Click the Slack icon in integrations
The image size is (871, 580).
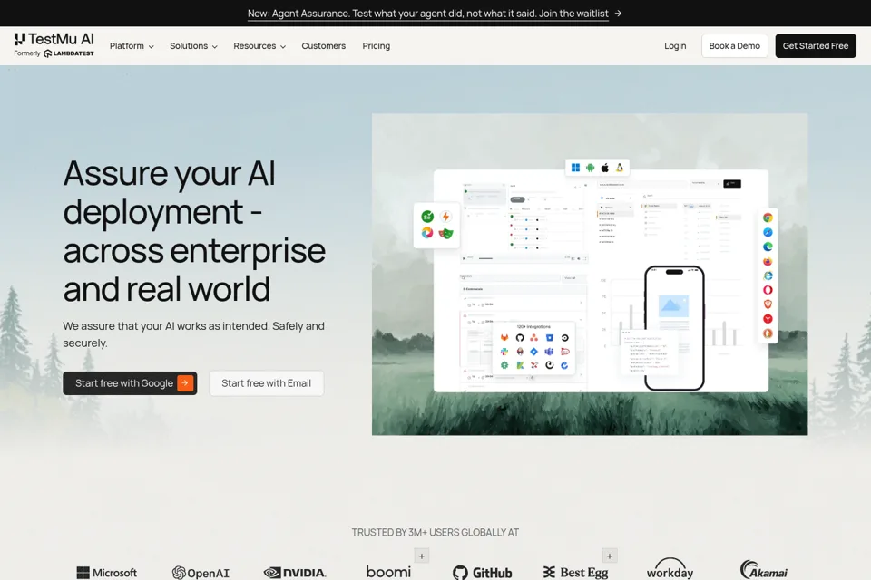tap(504, 352)
